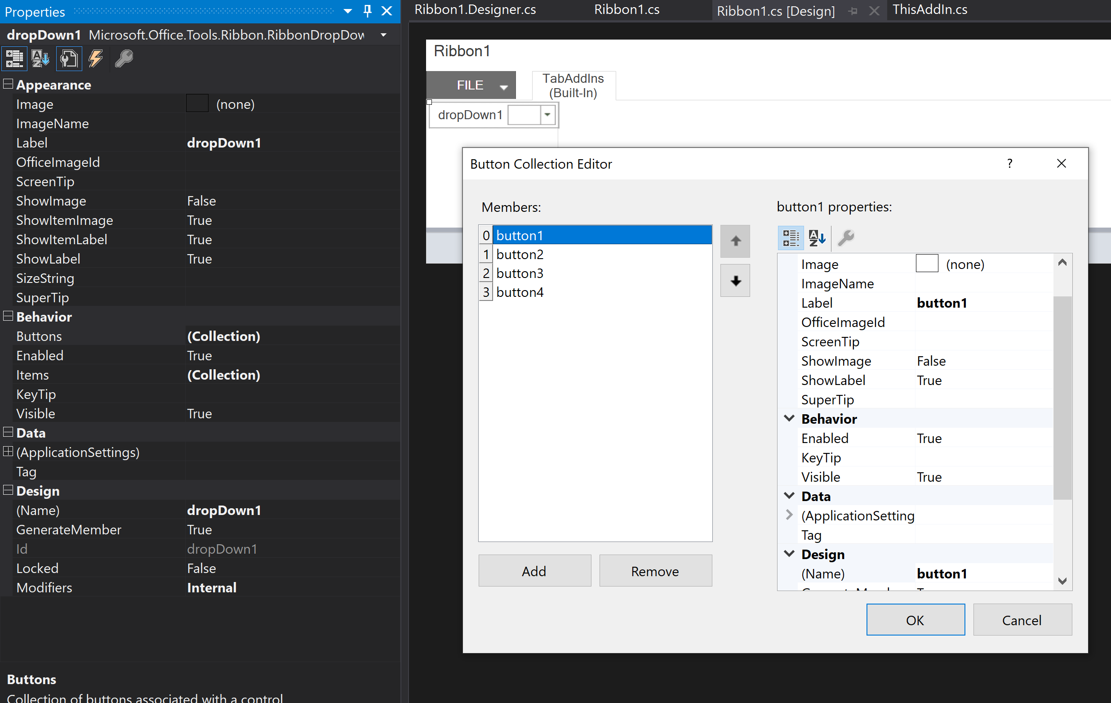Open Property Pages wrench in collection editor
Viewport: 1111px width, 703px height.
846,238
